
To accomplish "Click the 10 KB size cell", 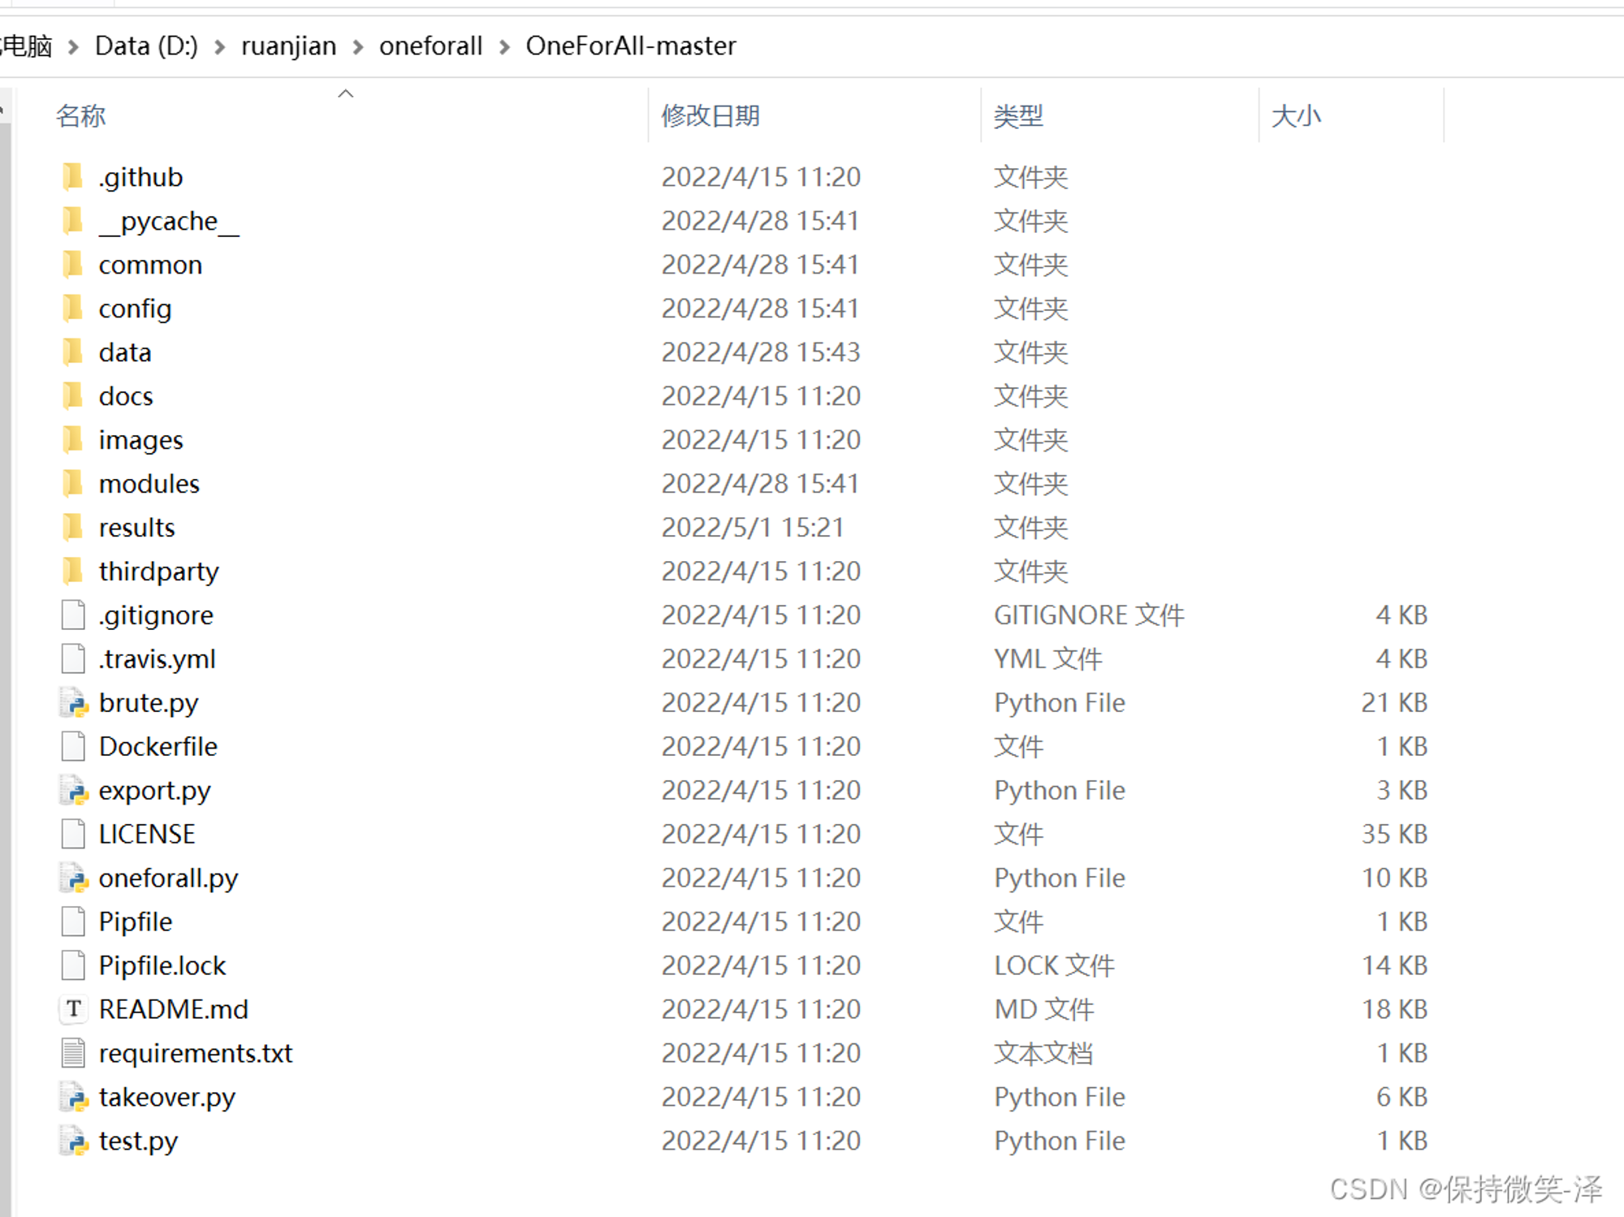I will click(1394, 878).
